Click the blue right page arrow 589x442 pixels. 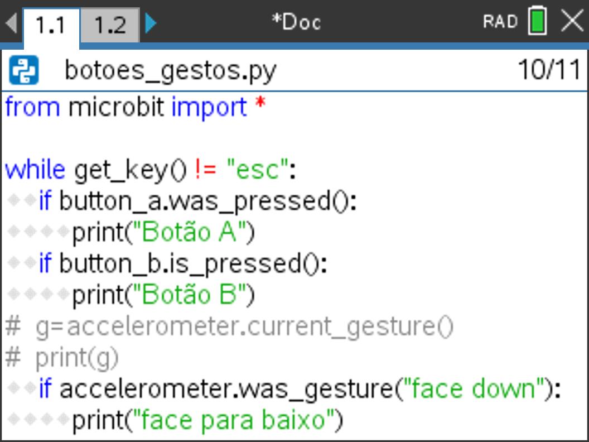pos(151,23)
